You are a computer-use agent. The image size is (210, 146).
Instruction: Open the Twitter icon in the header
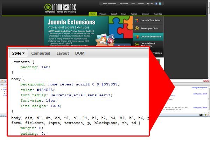[x=160, y=4]
